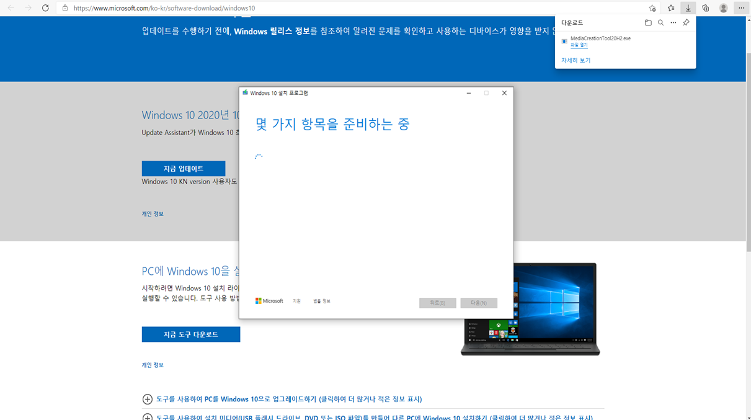
Task: Click the 지금 업데이트 button
Action: point(184,169)
